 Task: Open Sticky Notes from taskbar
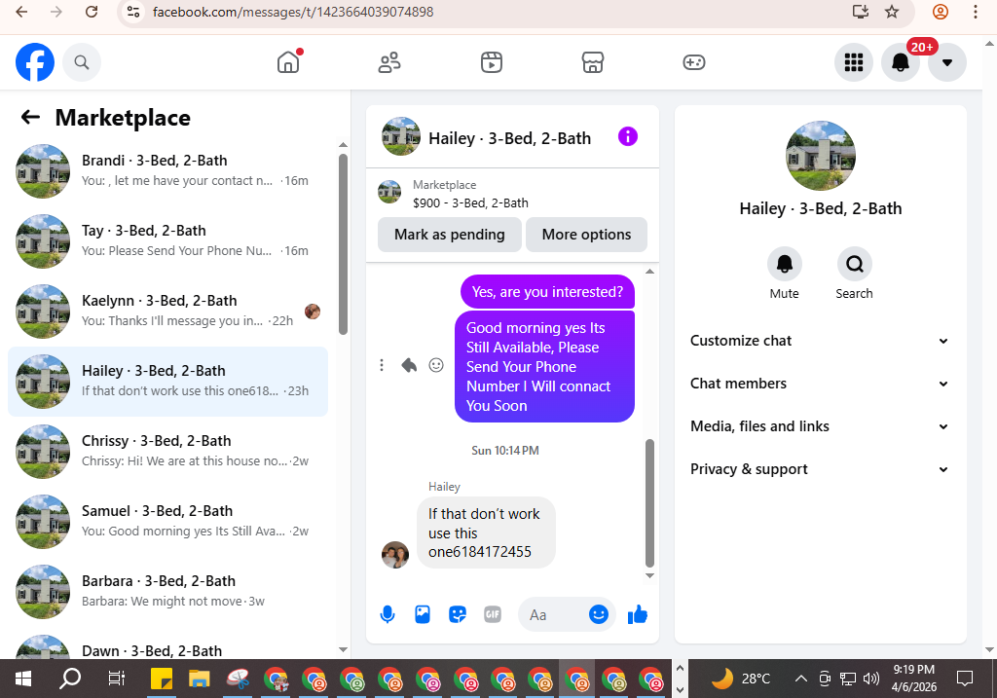162,679
